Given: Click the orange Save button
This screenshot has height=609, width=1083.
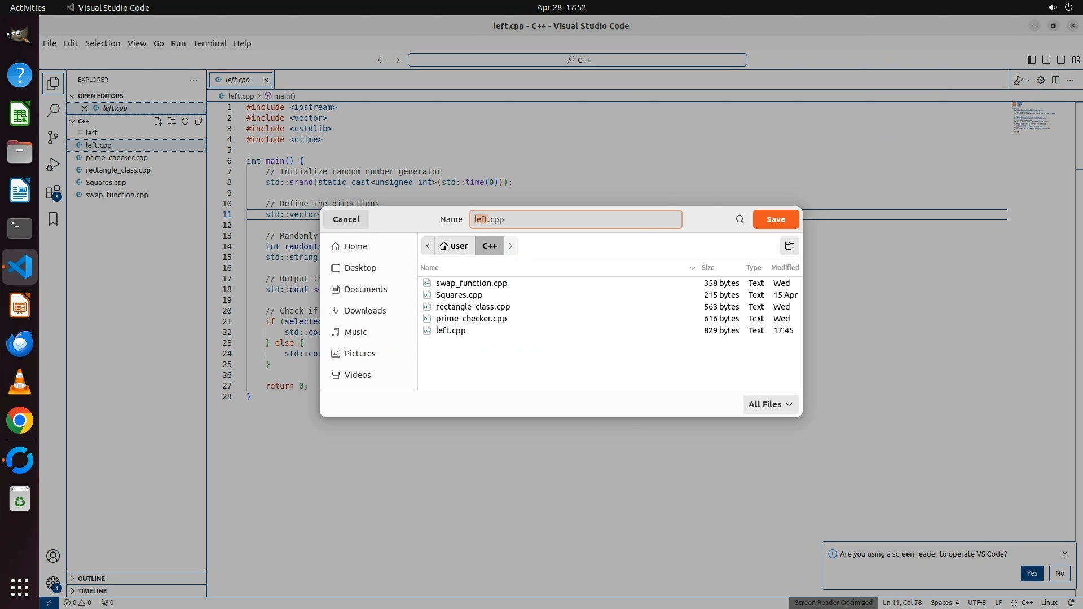Looking at the screenshot, I should coord(775,219).
